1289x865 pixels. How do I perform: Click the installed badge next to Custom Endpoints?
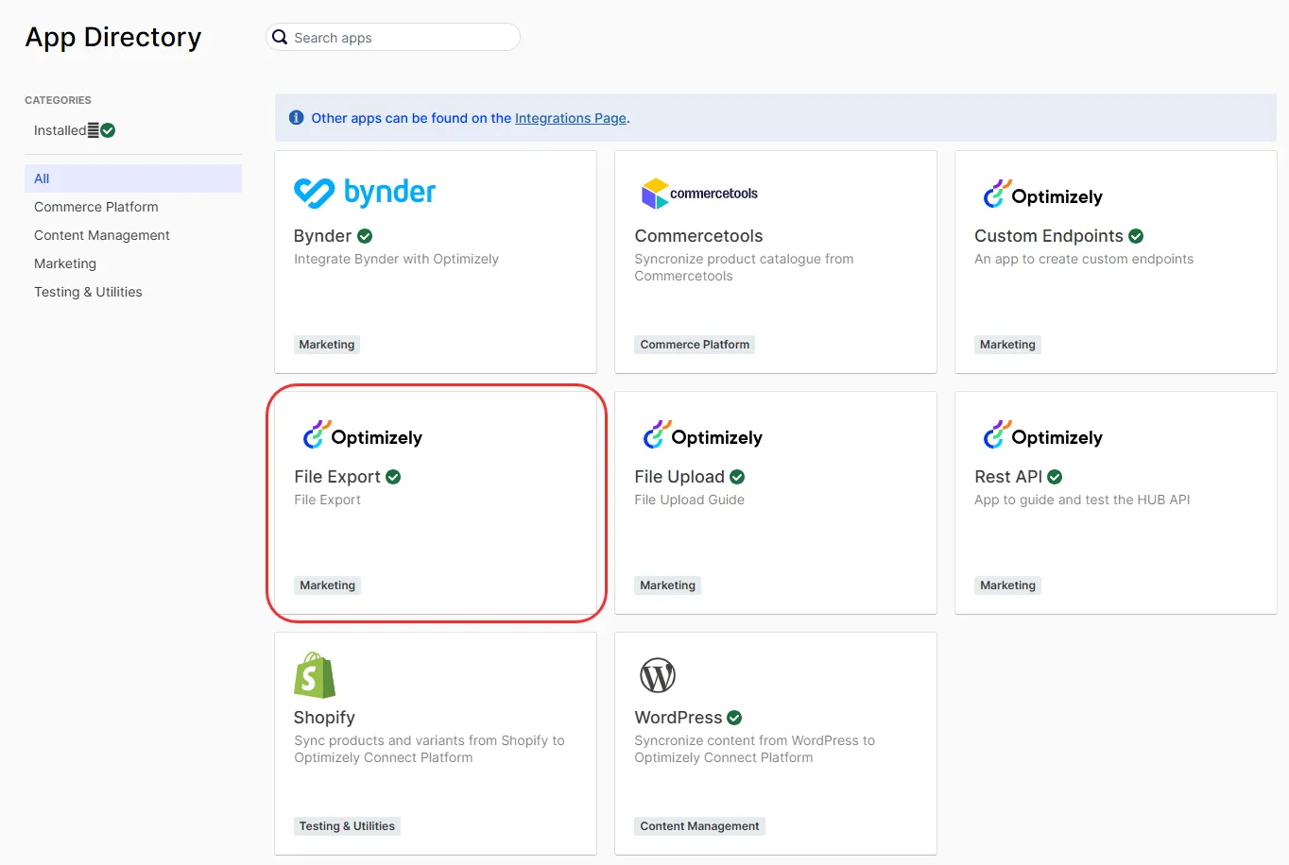tap(1136, 236)
